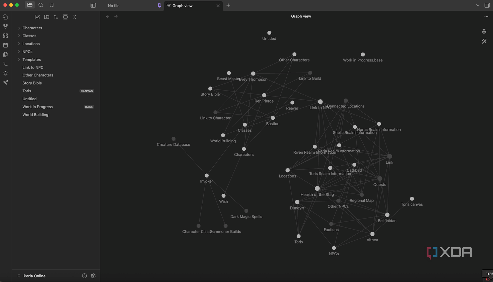This screenshot has width=493, height=282.
Task: Toggle the left sidebar
Action: tap(93, 5)
